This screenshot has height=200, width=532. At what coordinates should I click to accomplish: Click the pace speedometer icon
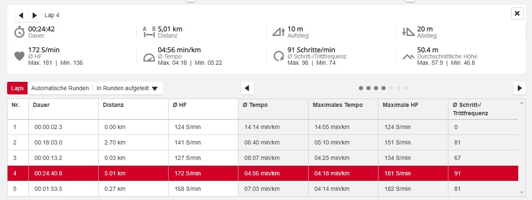pyautogui.click(x=149, y=57)
